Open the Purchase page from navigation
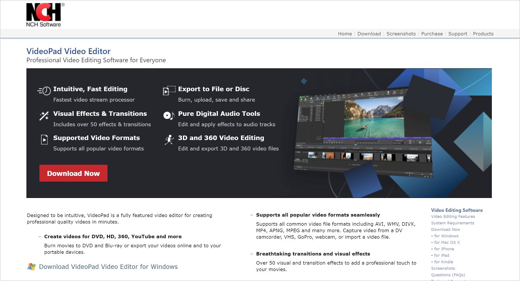The width and height of the screenshot is (520, 281). 432,34
